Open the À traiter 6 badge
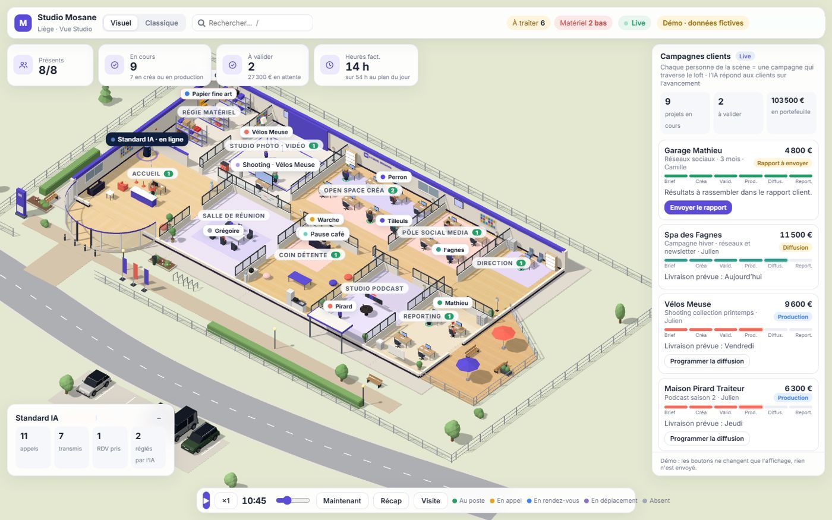832x520 pixels. point(528,23)
